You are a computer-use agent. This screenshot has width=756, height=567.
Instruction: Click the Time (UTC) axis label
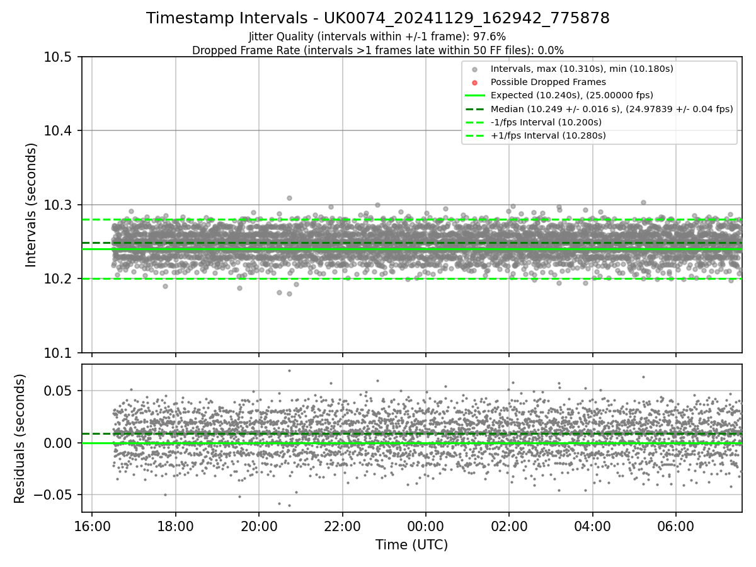(411, 545)
